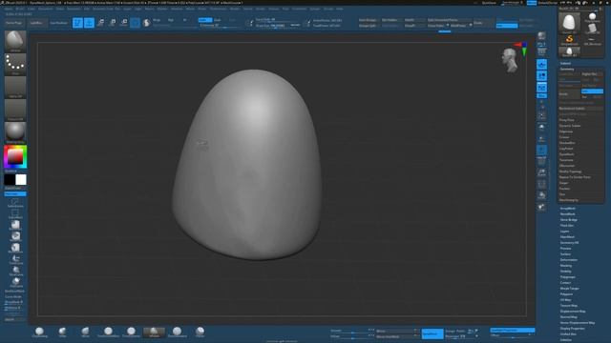
Task: Click the Zoom3D view icon
Action: pos(541,139)
